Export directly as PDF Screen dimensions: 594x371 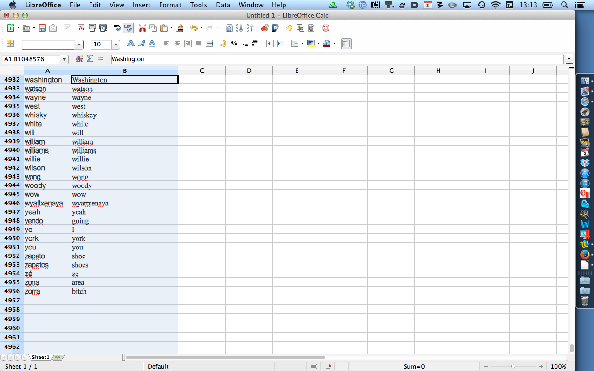(x=81, y=28)
